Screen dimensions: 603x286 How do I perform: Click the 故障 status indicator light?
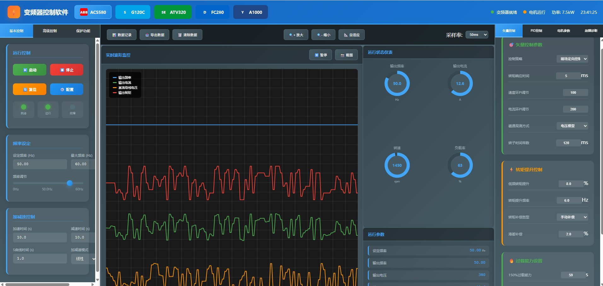click(72, 107)
